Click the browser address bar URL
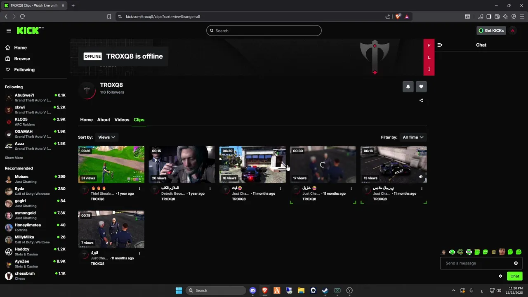This screenshot has width=528, height=297. (163, 16)
